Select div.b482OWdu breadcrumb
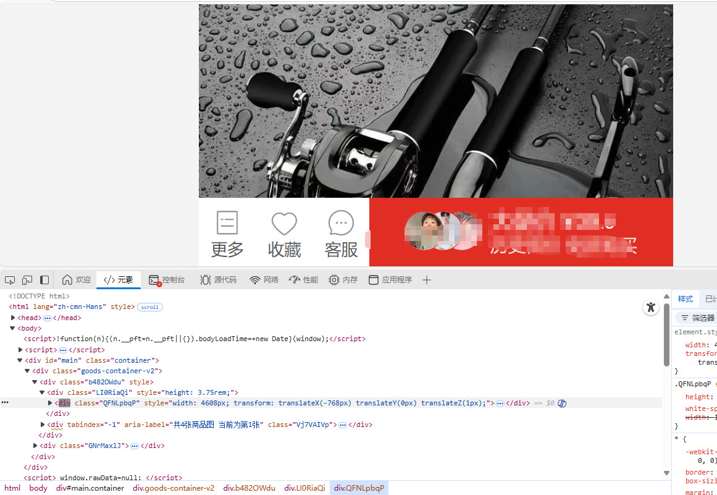The image size is (717, 495). click(249, 488)
